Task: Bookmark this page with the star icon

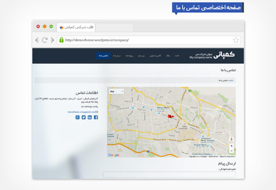Action: tap(236, 40)
